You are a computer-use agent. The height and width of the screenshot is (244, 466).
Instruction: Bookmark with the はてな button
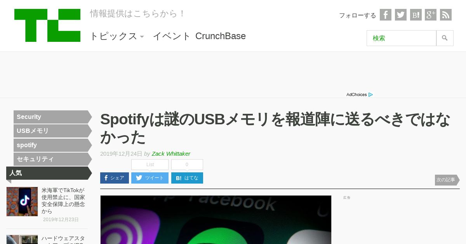pyautogui.click(x=187, y=178)
